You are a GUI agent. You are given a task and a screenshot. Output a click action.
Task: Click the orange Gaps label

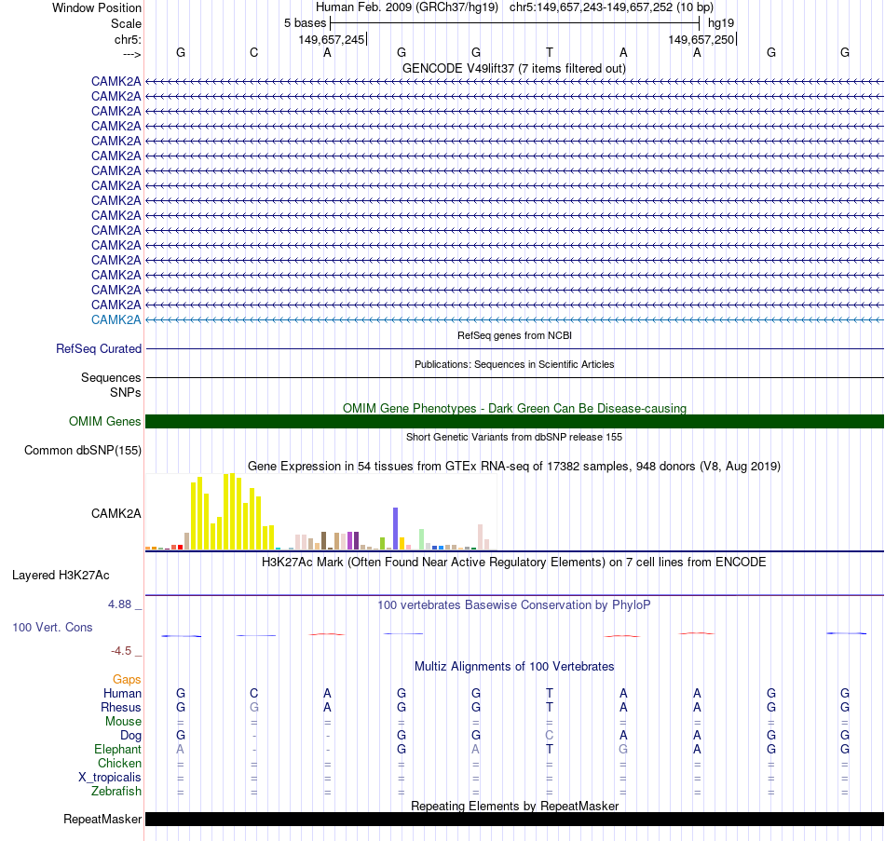click(x=127, y=680)
